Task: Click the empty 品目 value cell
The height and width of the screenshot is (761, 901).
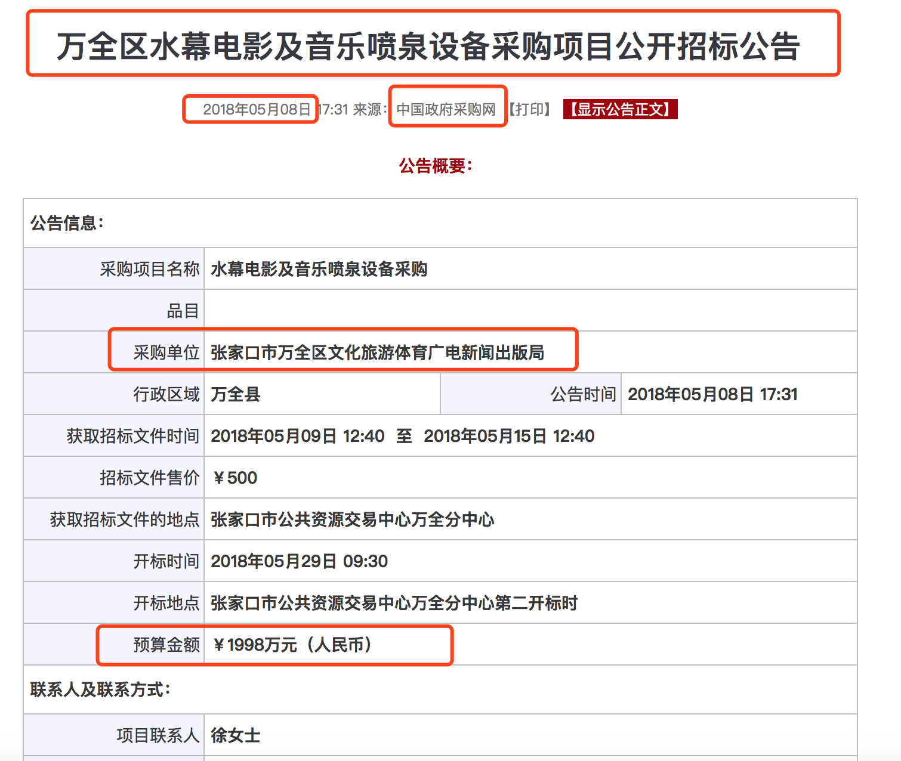Action: click(530, 311)
